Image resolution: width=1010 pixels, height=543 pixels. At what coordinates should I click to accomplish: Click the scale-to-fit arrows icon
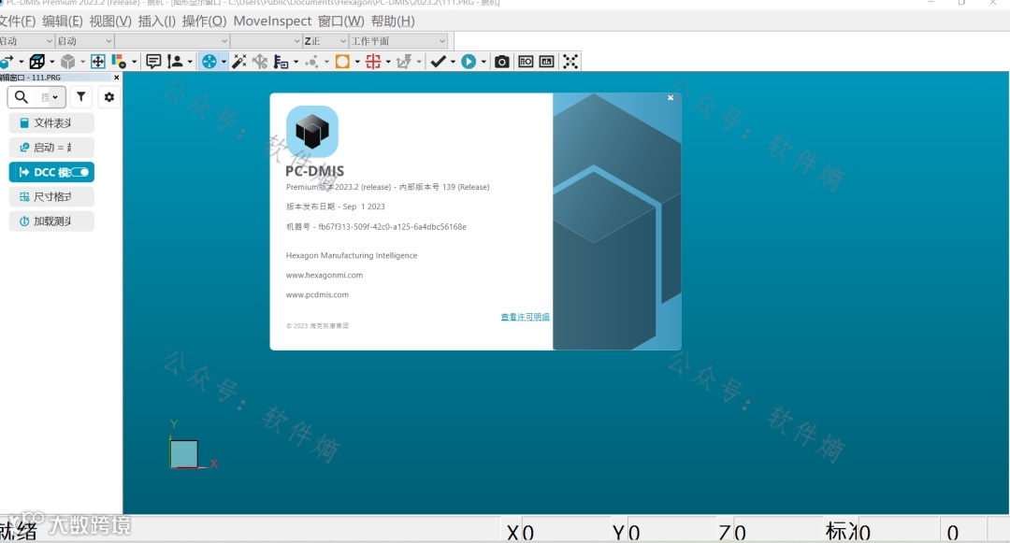coord(98,62)
